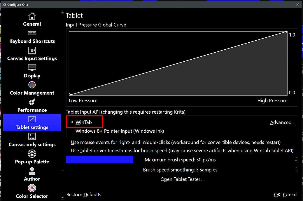Click the 'Input Pressure Global Curve' heading

[x=96, y=25]
